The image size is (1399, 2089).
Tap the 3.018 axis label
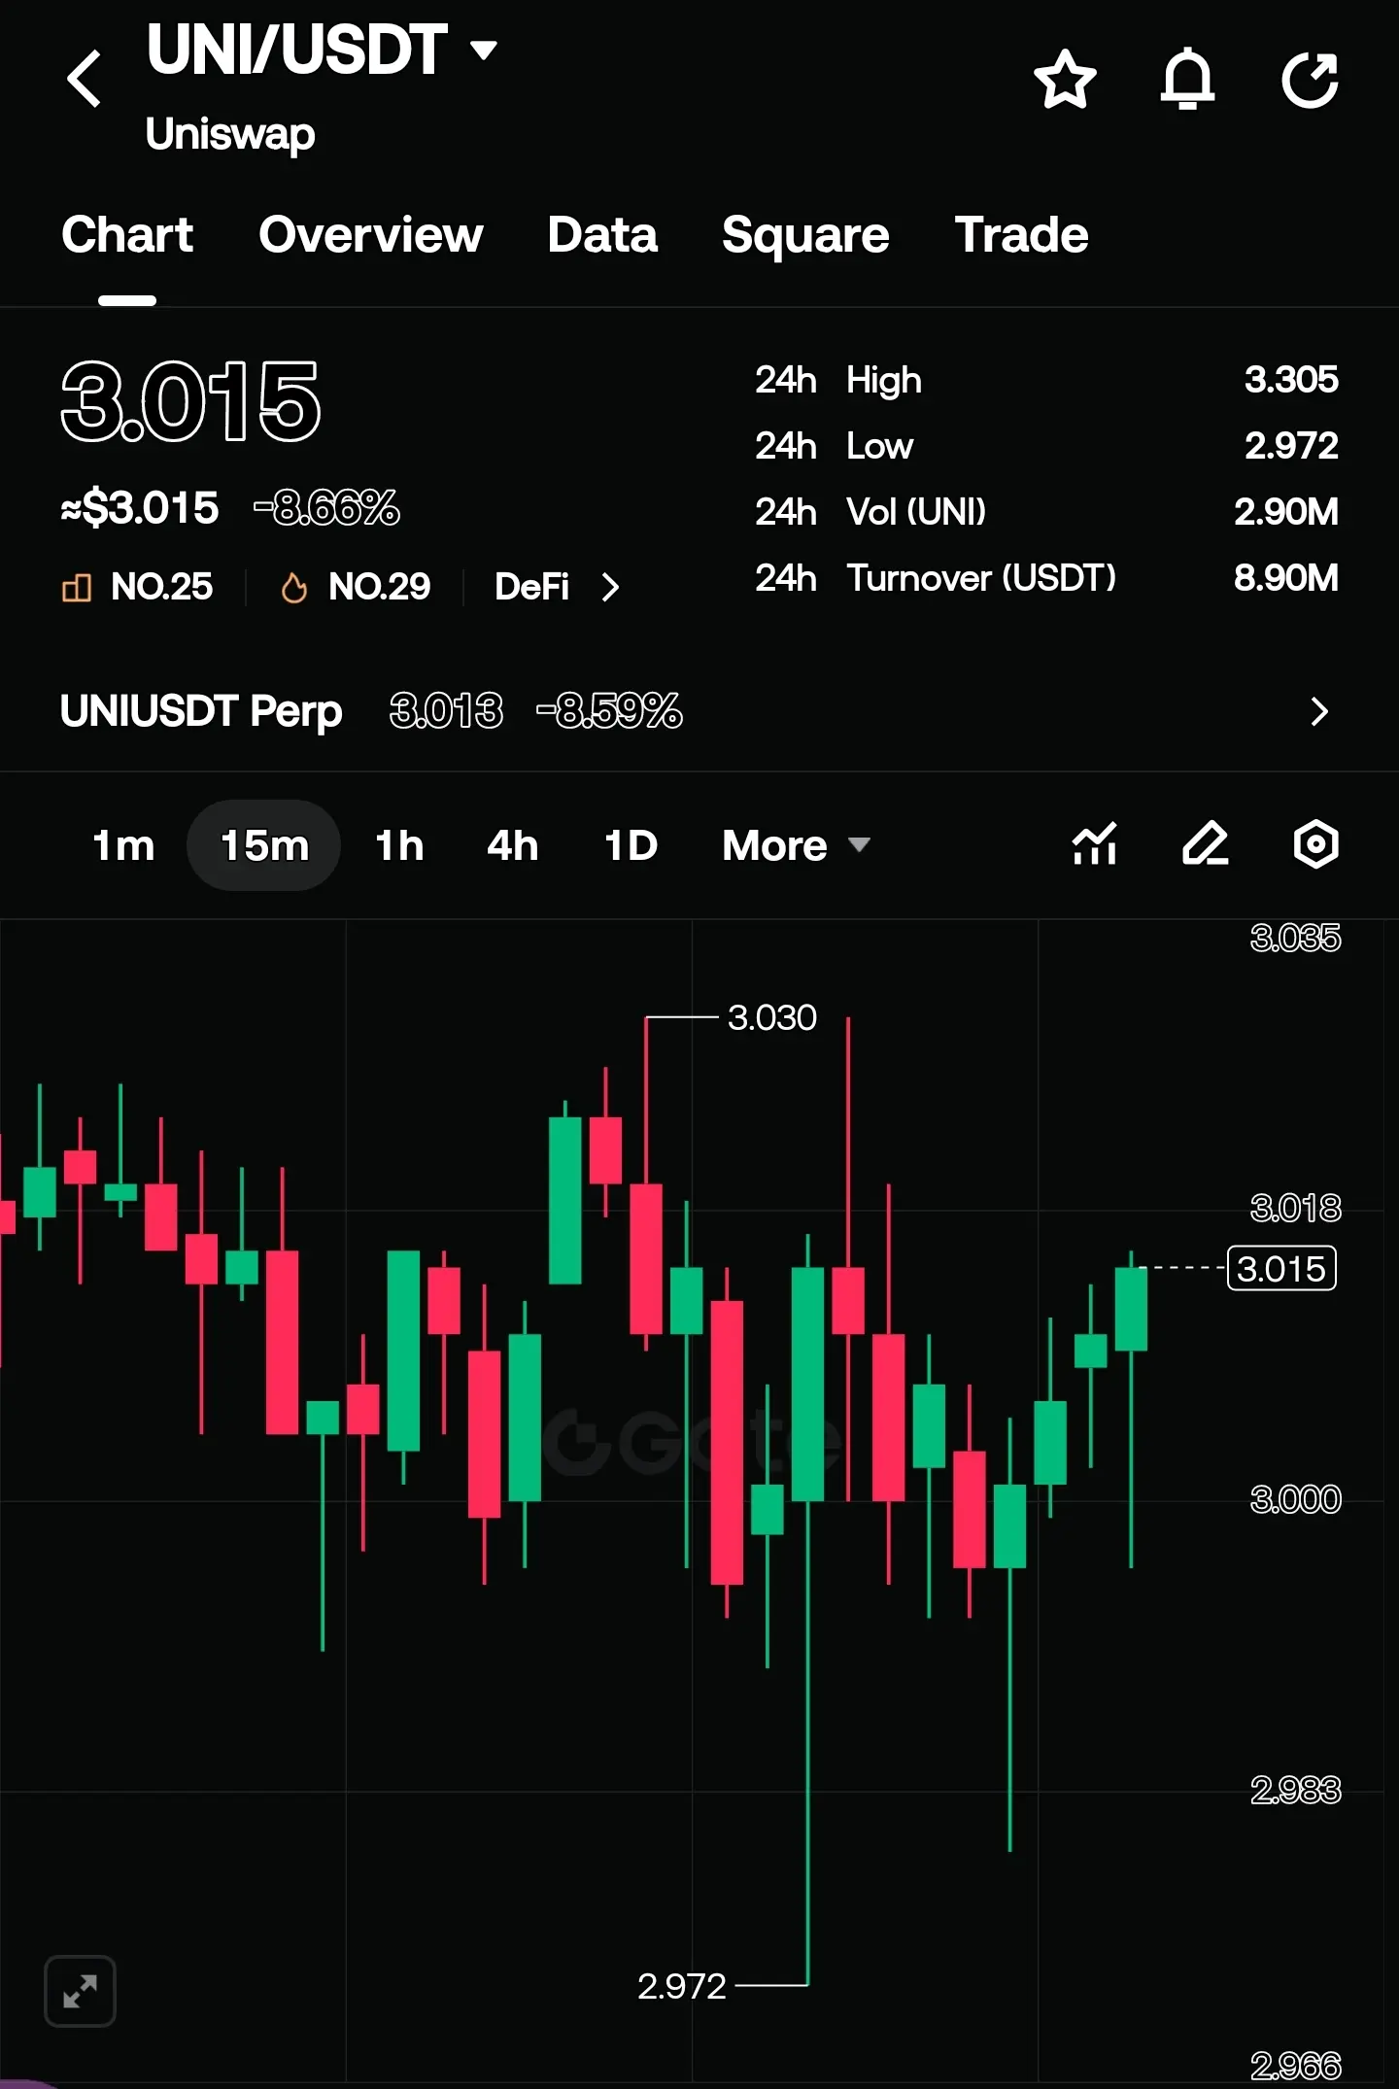click(1295, 1208)
